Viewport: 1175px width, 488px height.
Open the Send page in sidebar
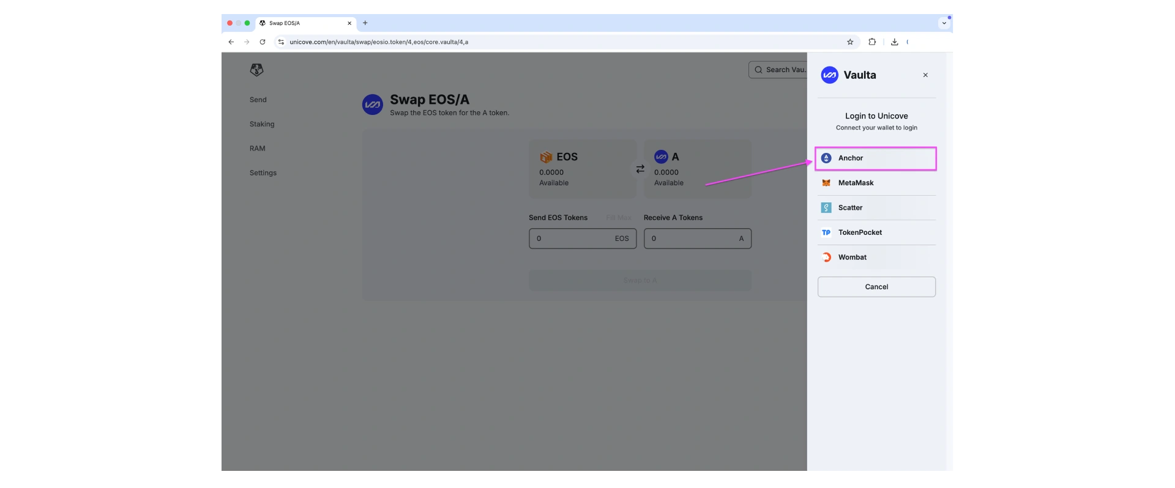coord(258,100)
